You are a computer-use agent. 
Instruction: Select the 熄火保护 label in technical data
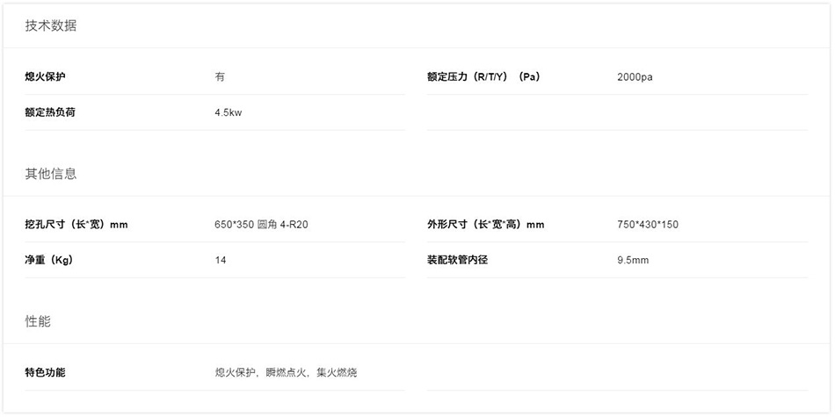(45, 76)
